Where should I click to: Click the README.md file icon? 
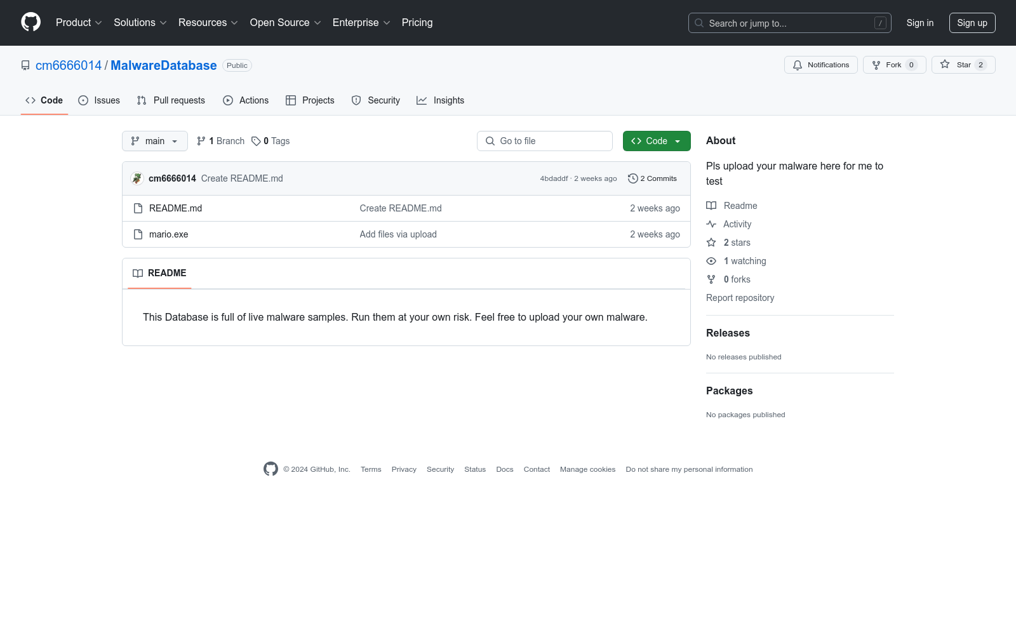point(138,208)
